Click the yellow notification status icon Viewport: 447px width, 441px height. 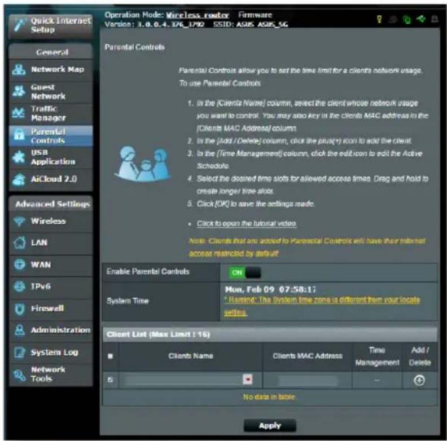379,19
